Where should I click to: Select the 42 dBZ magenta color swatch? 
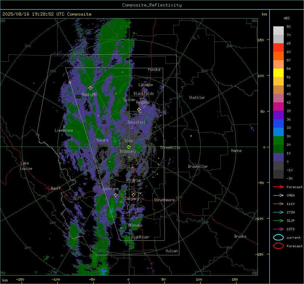click(278, 106)
